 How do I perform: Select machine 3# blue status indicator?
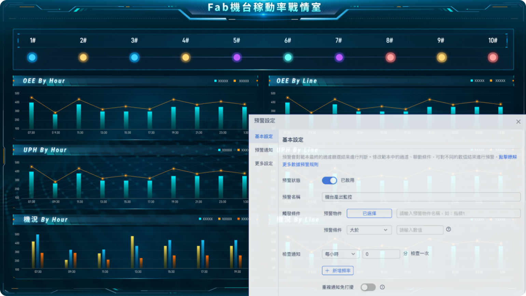[135, 57]
